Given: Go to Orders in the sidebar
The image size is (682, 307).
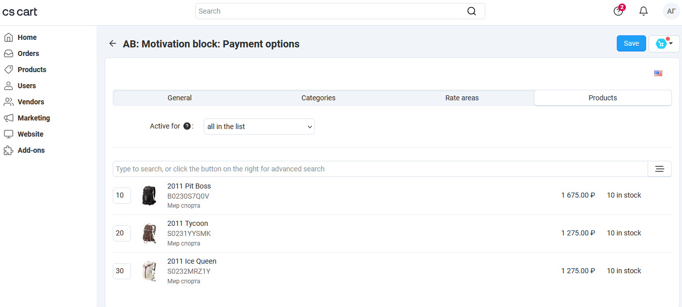Looking at the screenshot, I should pos(28,53).
